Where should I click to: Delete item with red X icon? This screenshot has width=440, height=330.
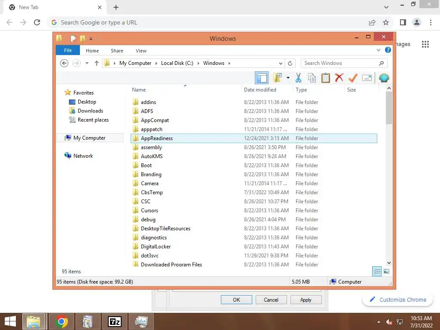tap(339, 78)
